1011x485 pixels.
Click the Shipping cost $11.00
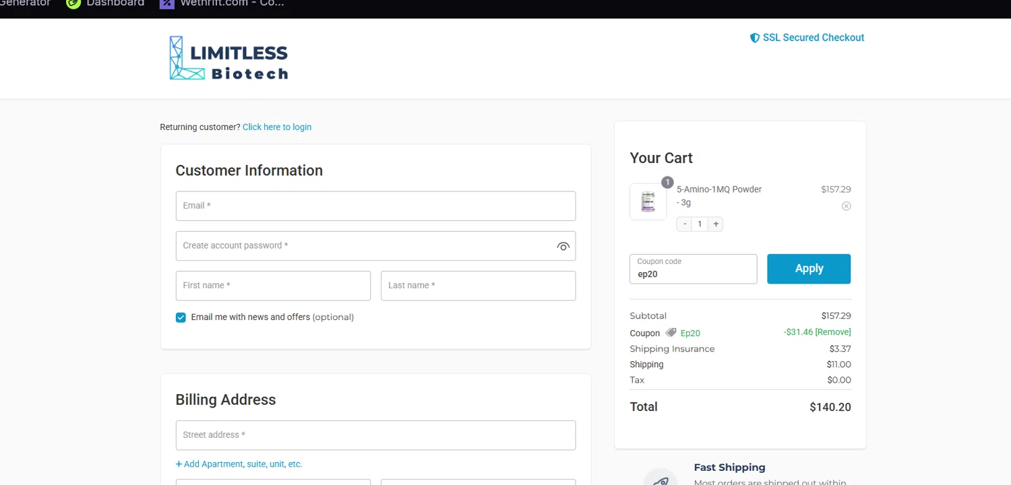click(x=839, y=364)
